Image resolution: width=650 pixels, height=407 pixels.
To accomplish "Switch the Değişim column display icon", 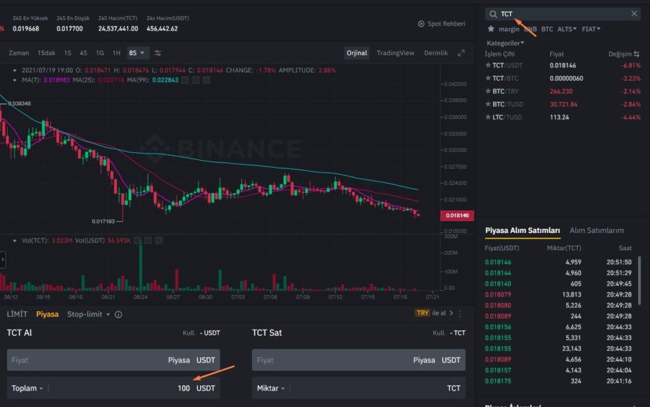I will [x=636, y=55].
